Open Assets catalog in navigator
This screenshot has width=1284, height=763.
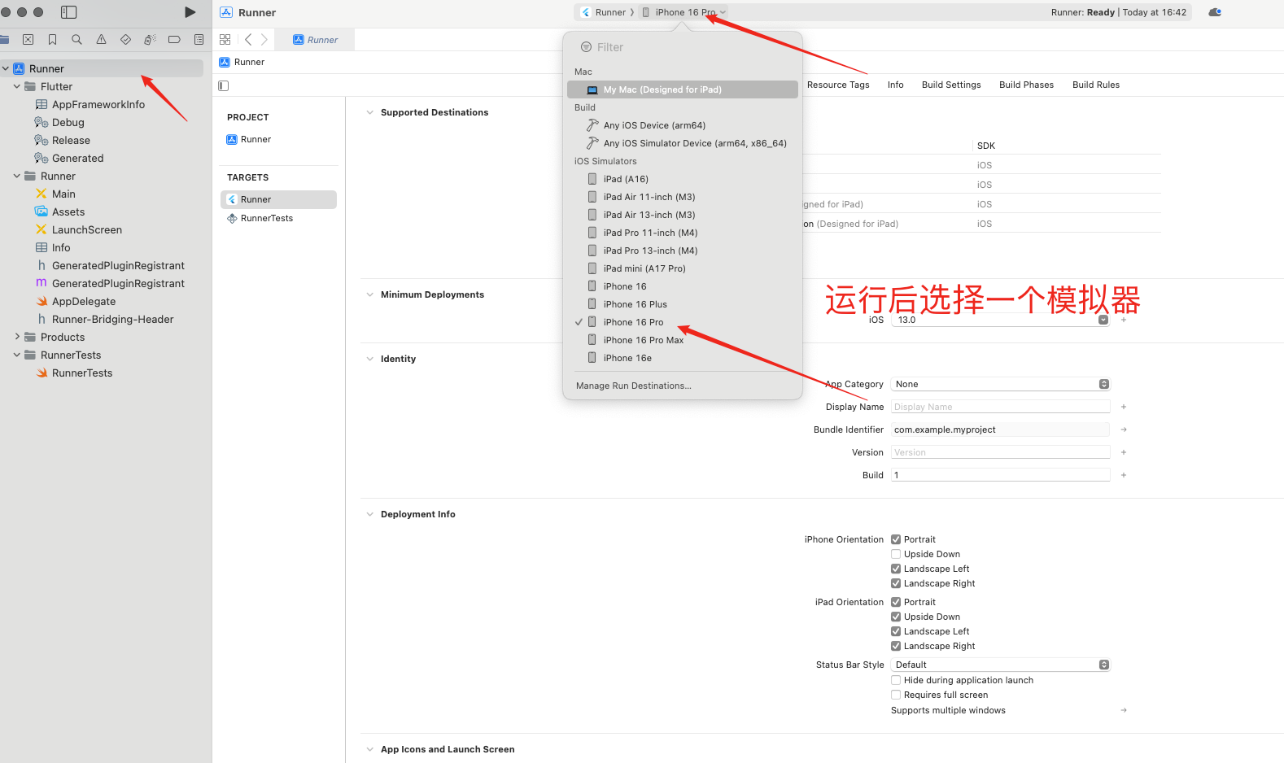click(x=68, y=211)
